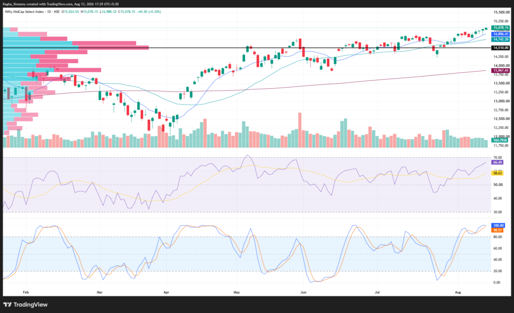Click the "Nifty MidCap Select Index" symbol title
The width and height of the screenshot is (514, 313).
(24, 12)
